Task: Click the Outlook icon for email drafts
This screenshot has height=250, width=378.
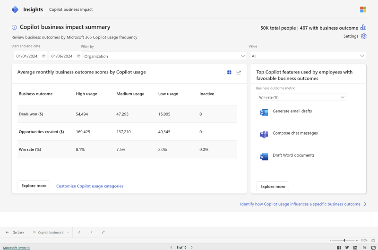Action: tap(264, 112)
